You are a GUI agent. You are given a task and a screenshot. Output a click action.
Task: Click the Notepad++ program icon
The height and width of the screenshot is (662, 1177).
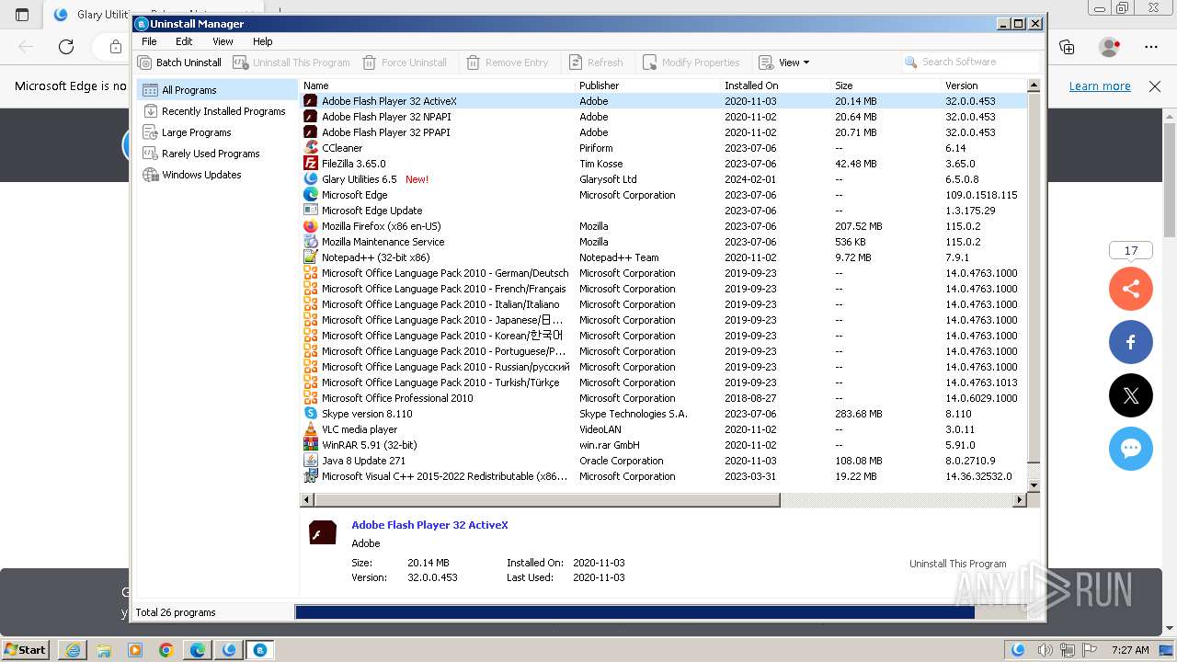pos(311,257)
